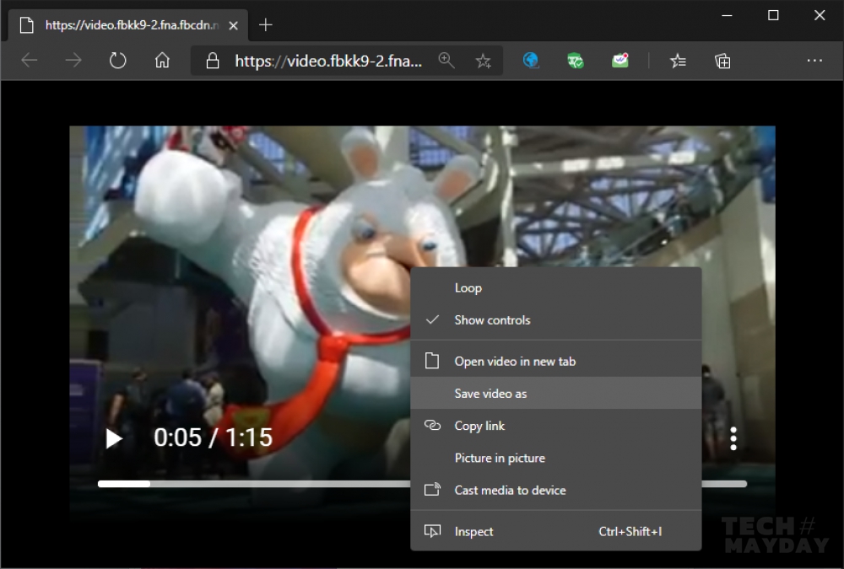The width and height of the screenshot is (844, 569).
Task: Choose Loop from the context menu
Action: (x=556, y=287)
